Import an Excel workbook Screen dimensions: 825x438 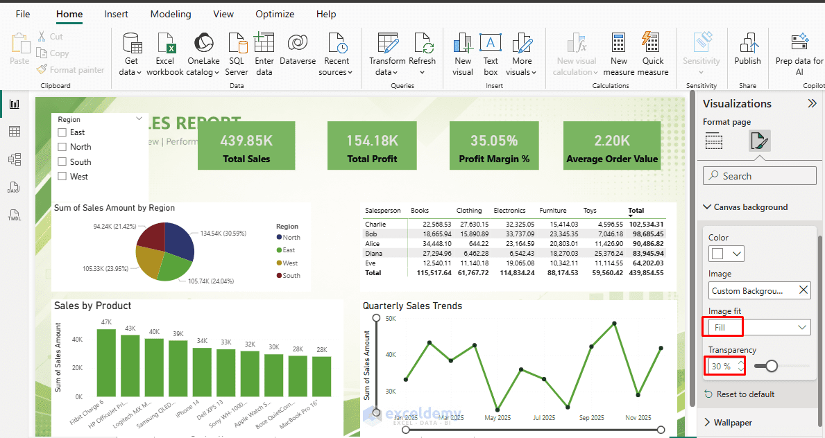164,54
